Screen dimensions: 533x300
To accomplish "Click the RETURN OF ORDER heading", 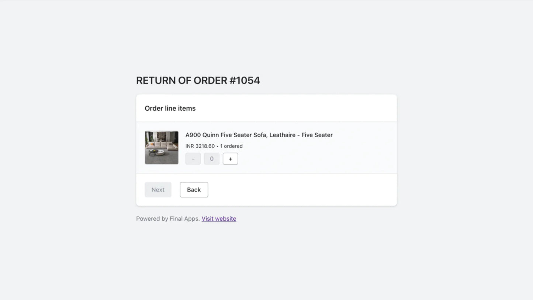I will (x=198, y=80).
